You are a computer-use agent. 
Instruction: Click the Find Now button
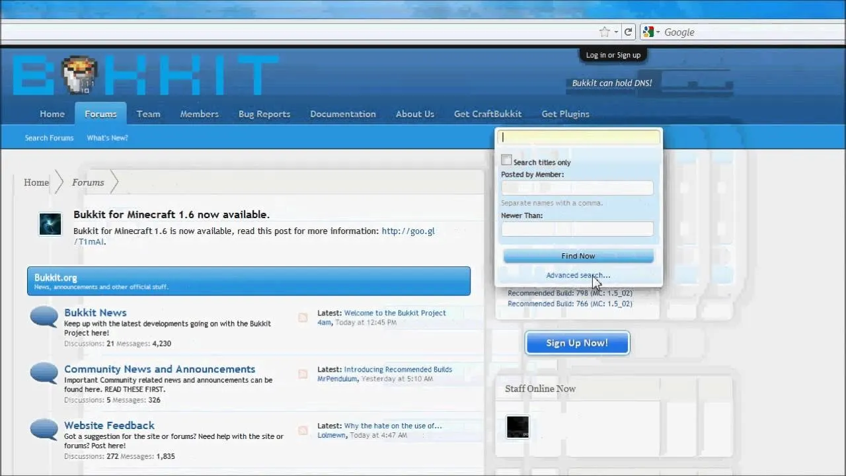(578, 256)
